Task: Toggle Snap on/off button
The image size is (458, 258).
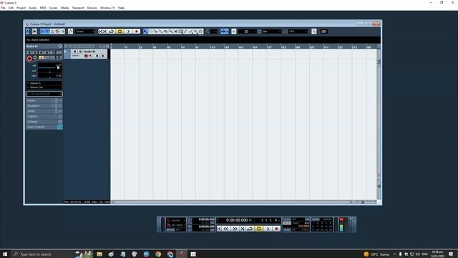Action: 234,32
